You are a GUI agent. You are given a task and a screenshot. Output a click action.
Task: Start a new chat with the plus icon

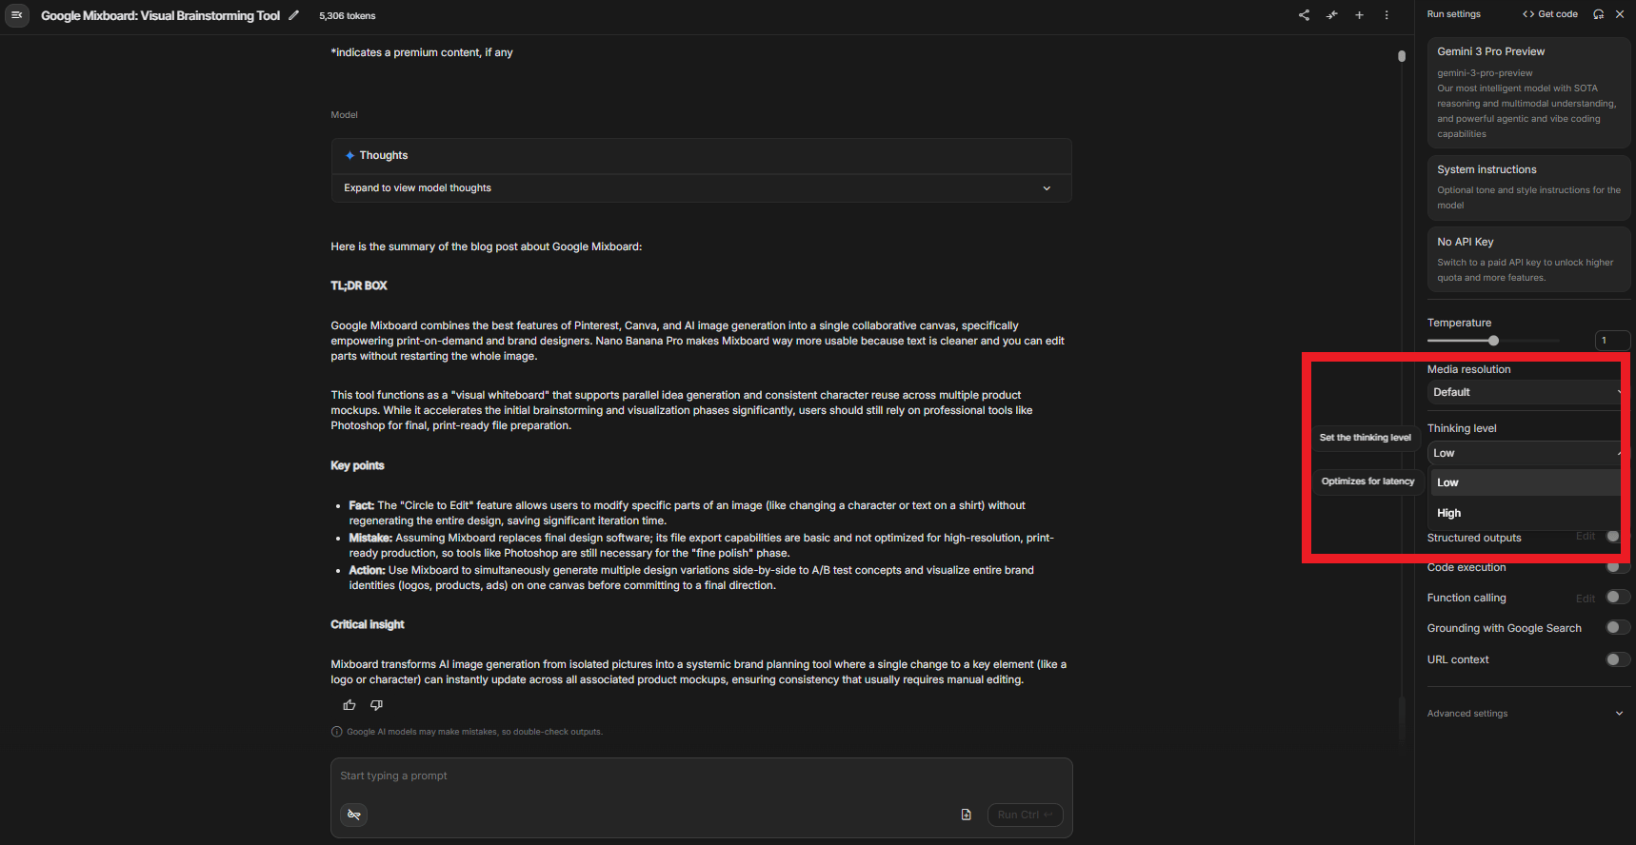coord(1359,15)
